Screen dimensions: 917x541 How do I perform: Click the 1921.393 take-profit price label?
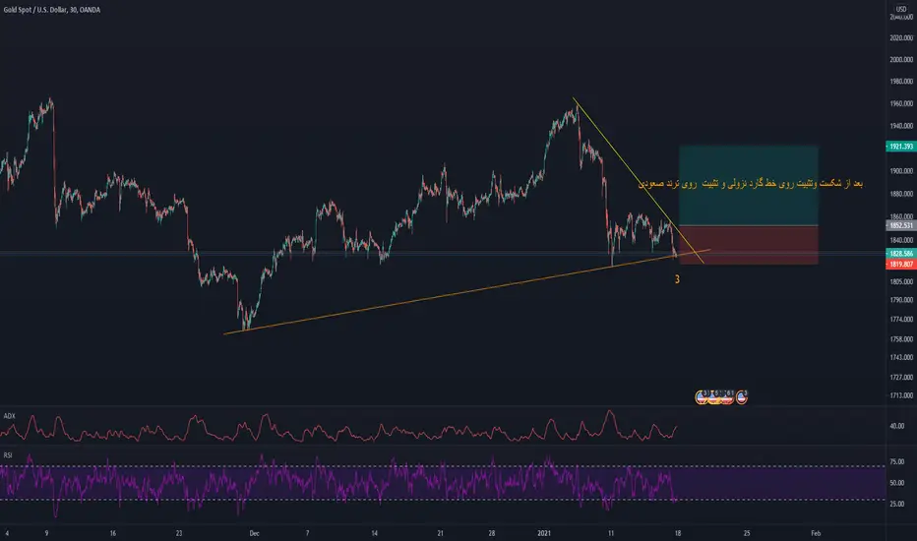(901, 147)
